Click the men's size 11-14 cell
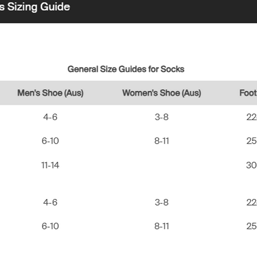The width and height of the screenshot is (257, 257). pyautogui.click(x=50, y=165)
